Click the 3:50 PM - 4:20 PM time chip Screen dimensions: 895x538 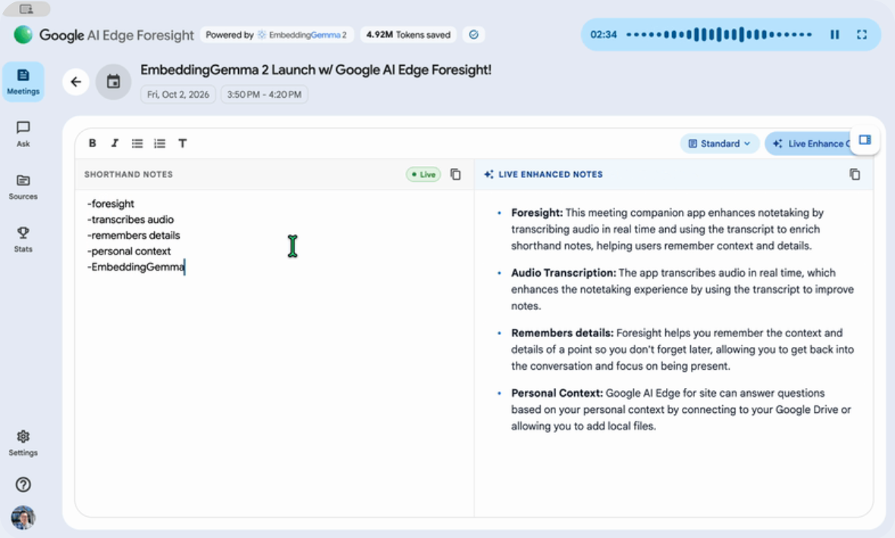(264, 94)
